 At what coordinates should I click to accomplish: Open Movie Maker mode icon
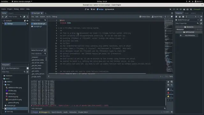point(191,9)
